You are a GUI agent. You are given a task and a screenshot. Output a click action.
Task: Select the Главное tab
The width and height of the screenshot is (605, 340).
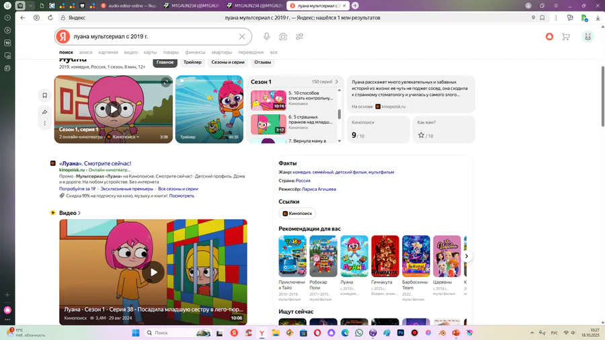coord(165,62)
